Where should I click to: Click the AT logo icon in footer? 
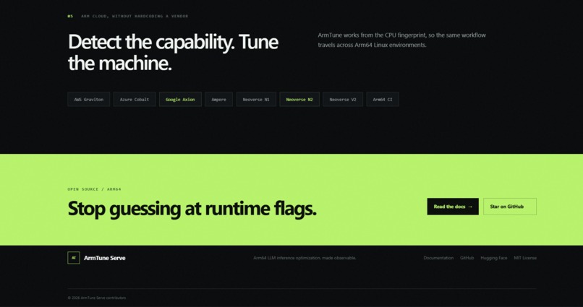pyautogui.click(x=74, y=258)
